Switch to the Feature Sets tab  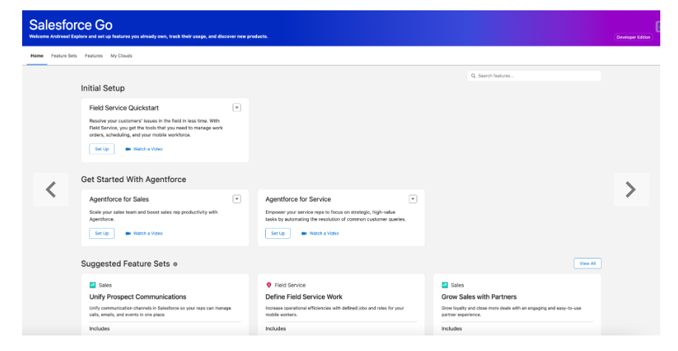coord(64,56)
